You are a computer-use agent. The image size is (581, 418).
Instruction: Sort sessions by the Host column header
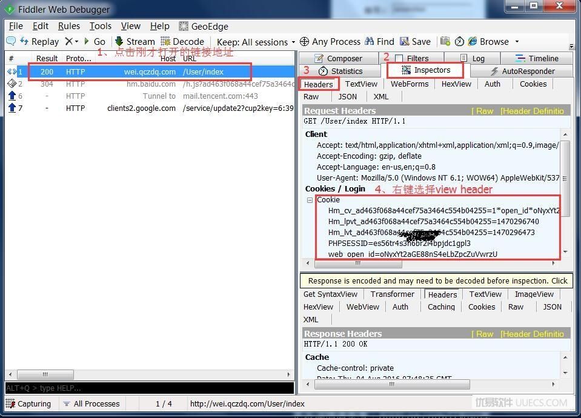[x=168, y=59]
